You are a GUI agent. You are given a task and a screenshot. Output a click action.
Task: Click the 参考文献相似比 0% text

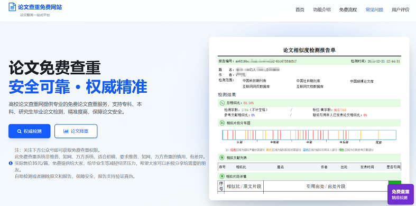coord(239,115)
